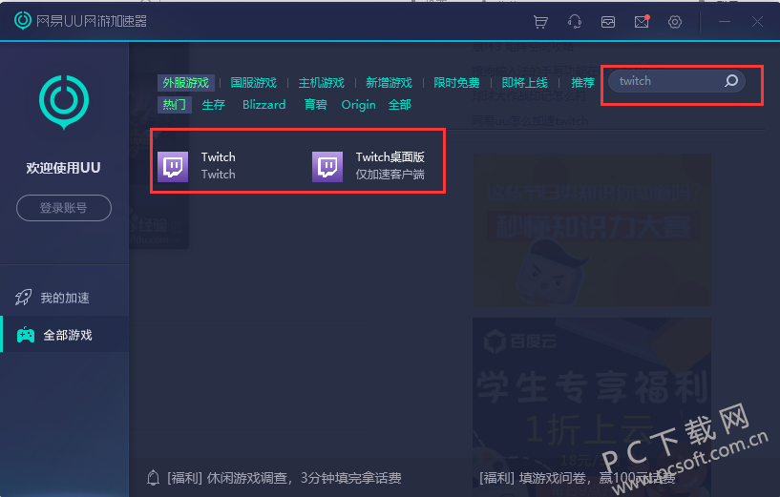Click the customer service headset icon

click(575, 22)
